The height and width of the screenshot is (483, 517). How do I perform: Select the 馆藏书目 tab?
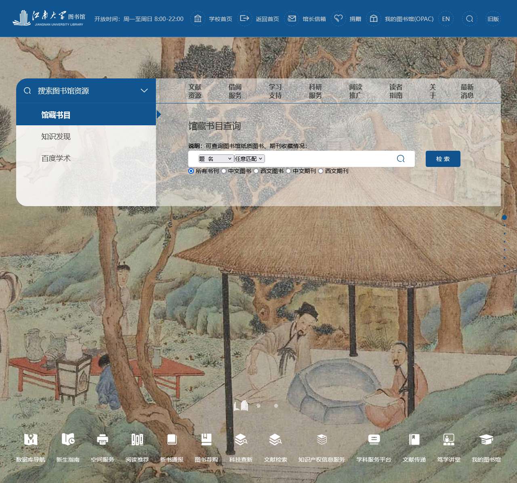(86, 115)
